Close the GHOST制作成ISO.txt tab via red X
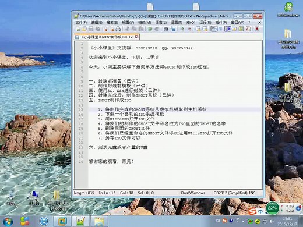This screenshot has height=227, width=303. pyautogui.click(x=136, y=37)
